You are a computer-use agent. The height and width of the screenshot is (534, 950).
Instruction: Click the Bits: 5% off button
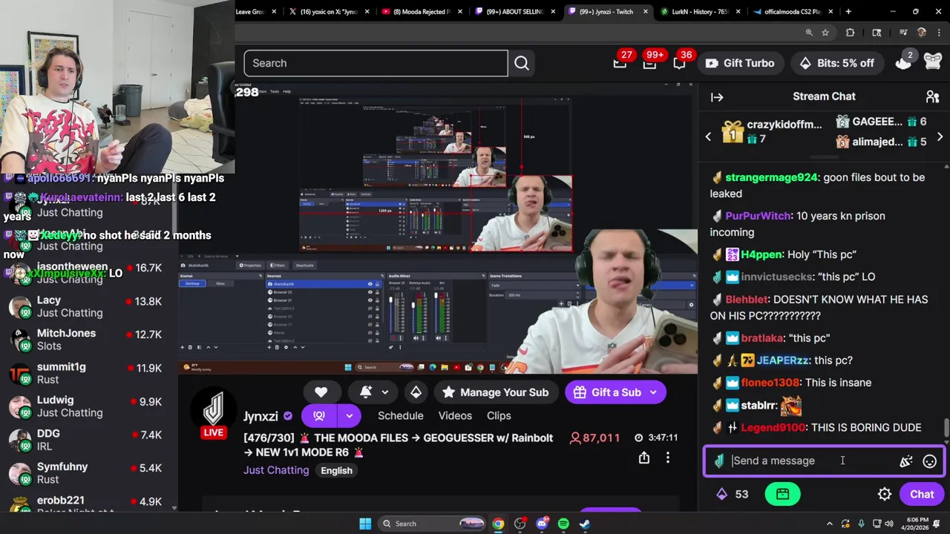pos(836,63)
